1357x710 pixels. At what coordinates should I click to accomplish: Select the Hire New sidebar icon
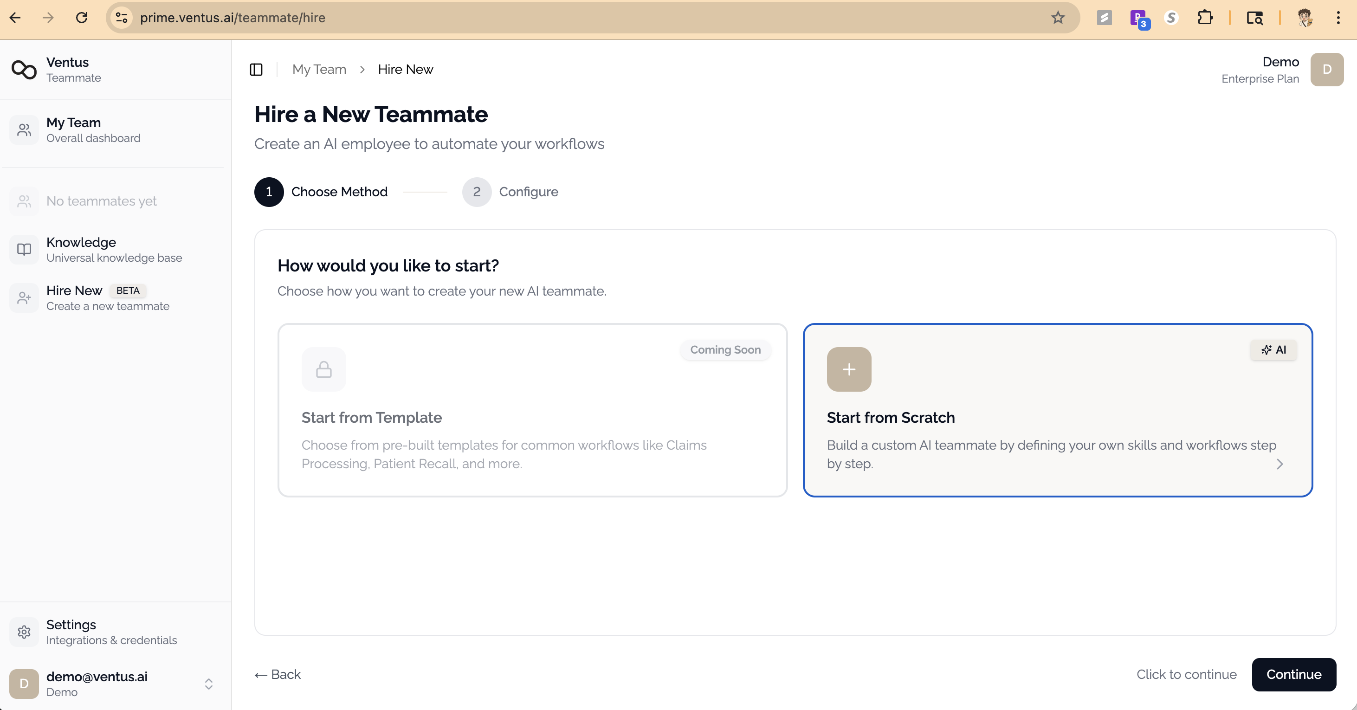pyautogui.click(x=24, y=297)
